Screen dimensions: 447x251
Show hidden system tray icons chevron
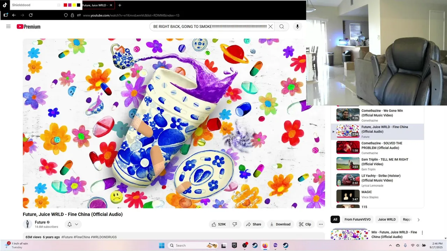point(390,245)
